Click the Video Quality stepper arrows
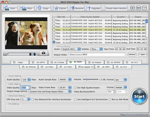150x117 pixels. tap(29, 87)
